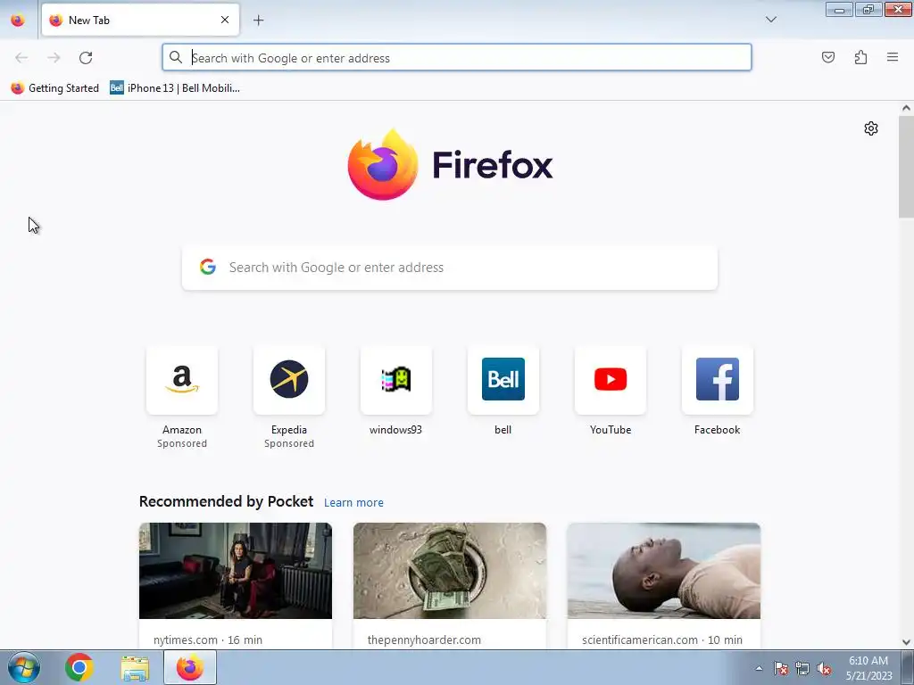Select the New Tab tab

[x=140, y=20]
